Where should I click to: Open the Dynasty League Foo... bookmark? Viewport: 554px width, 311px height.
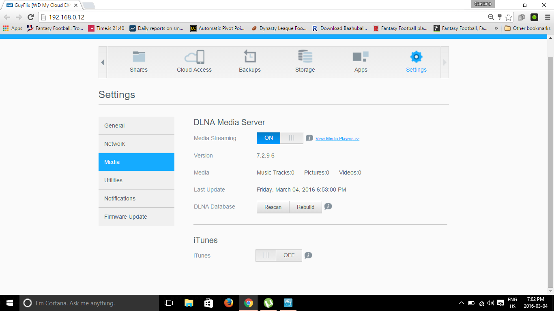pyautogui.click(x=279, y=28)
